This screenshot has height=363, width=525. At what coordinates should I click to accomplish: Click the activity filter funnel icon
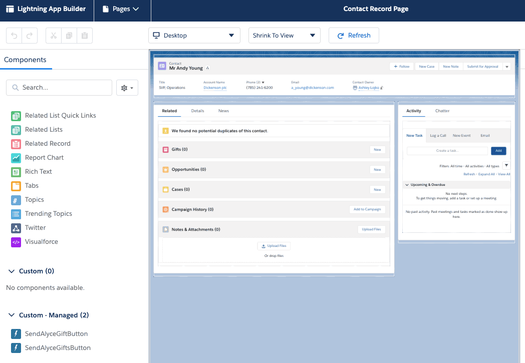[506, 165]
